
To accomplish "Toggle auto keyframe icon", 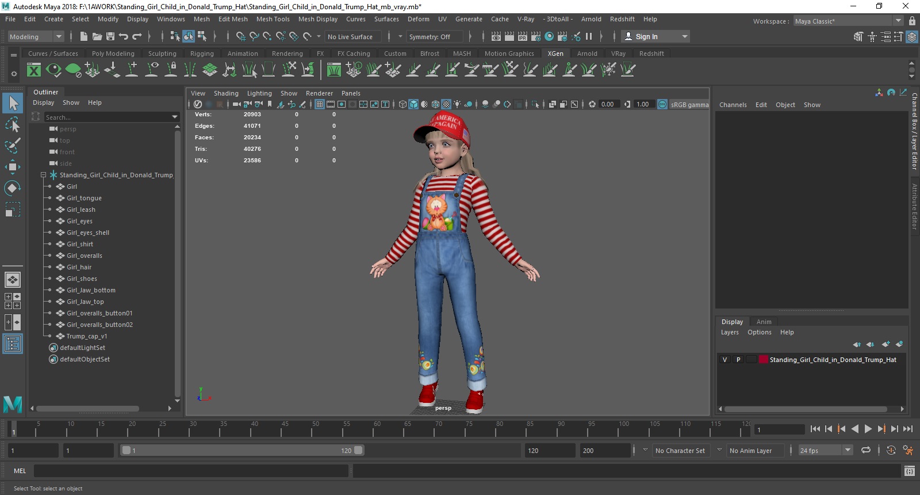I will [x=891, y=450].
